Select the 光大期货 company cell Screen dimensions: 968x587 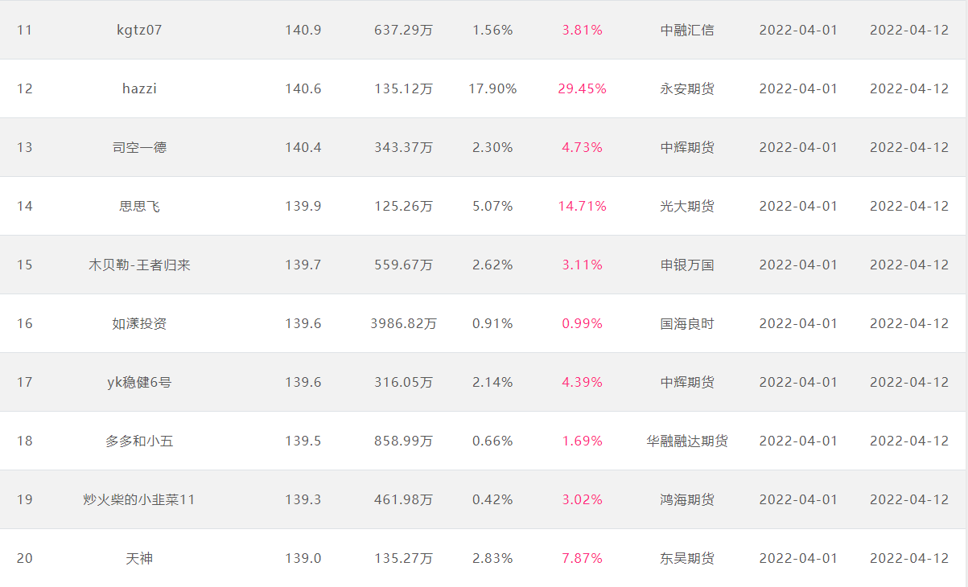click(687, 206)
